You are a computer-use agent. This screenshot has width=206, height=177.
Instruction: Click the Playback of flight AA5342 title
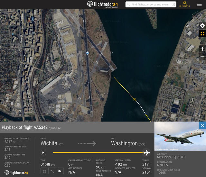[24, 127]
